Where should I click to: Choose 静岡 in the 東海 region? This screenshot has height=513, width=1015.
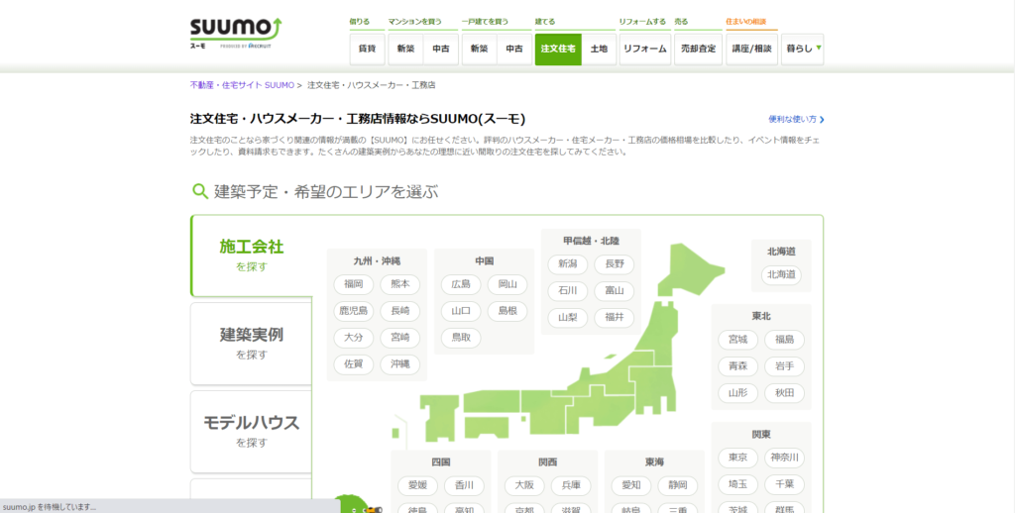coord(678,486)
